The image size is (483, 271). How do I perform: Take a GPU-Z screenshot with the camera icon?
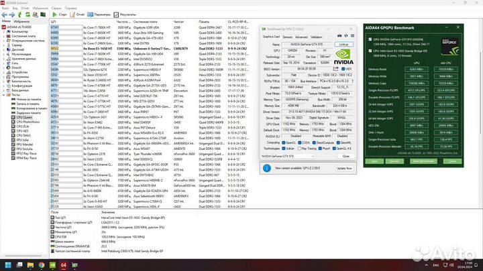[x=339, y=35]
